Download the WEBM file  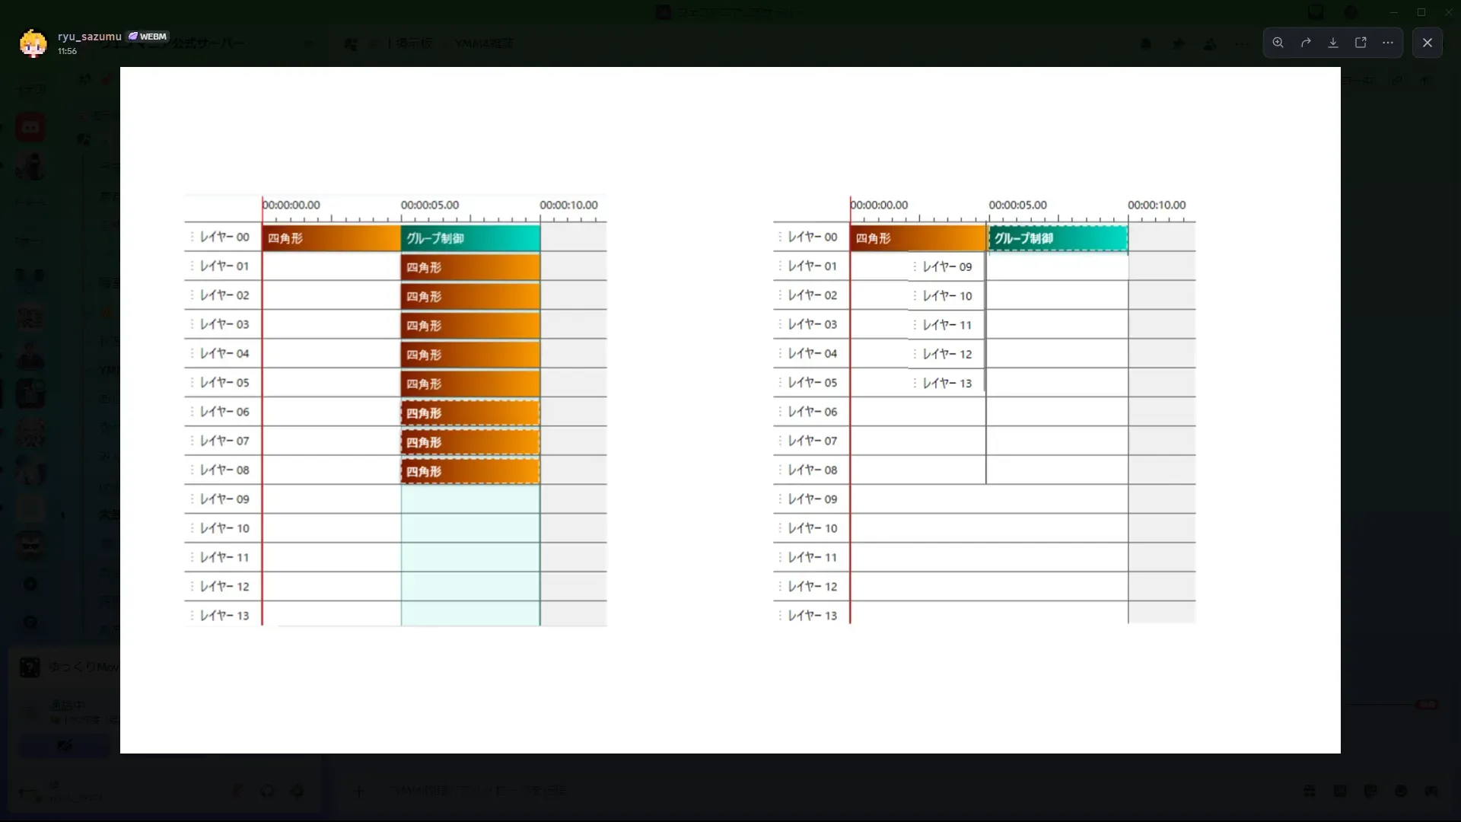coord(1333,43)
